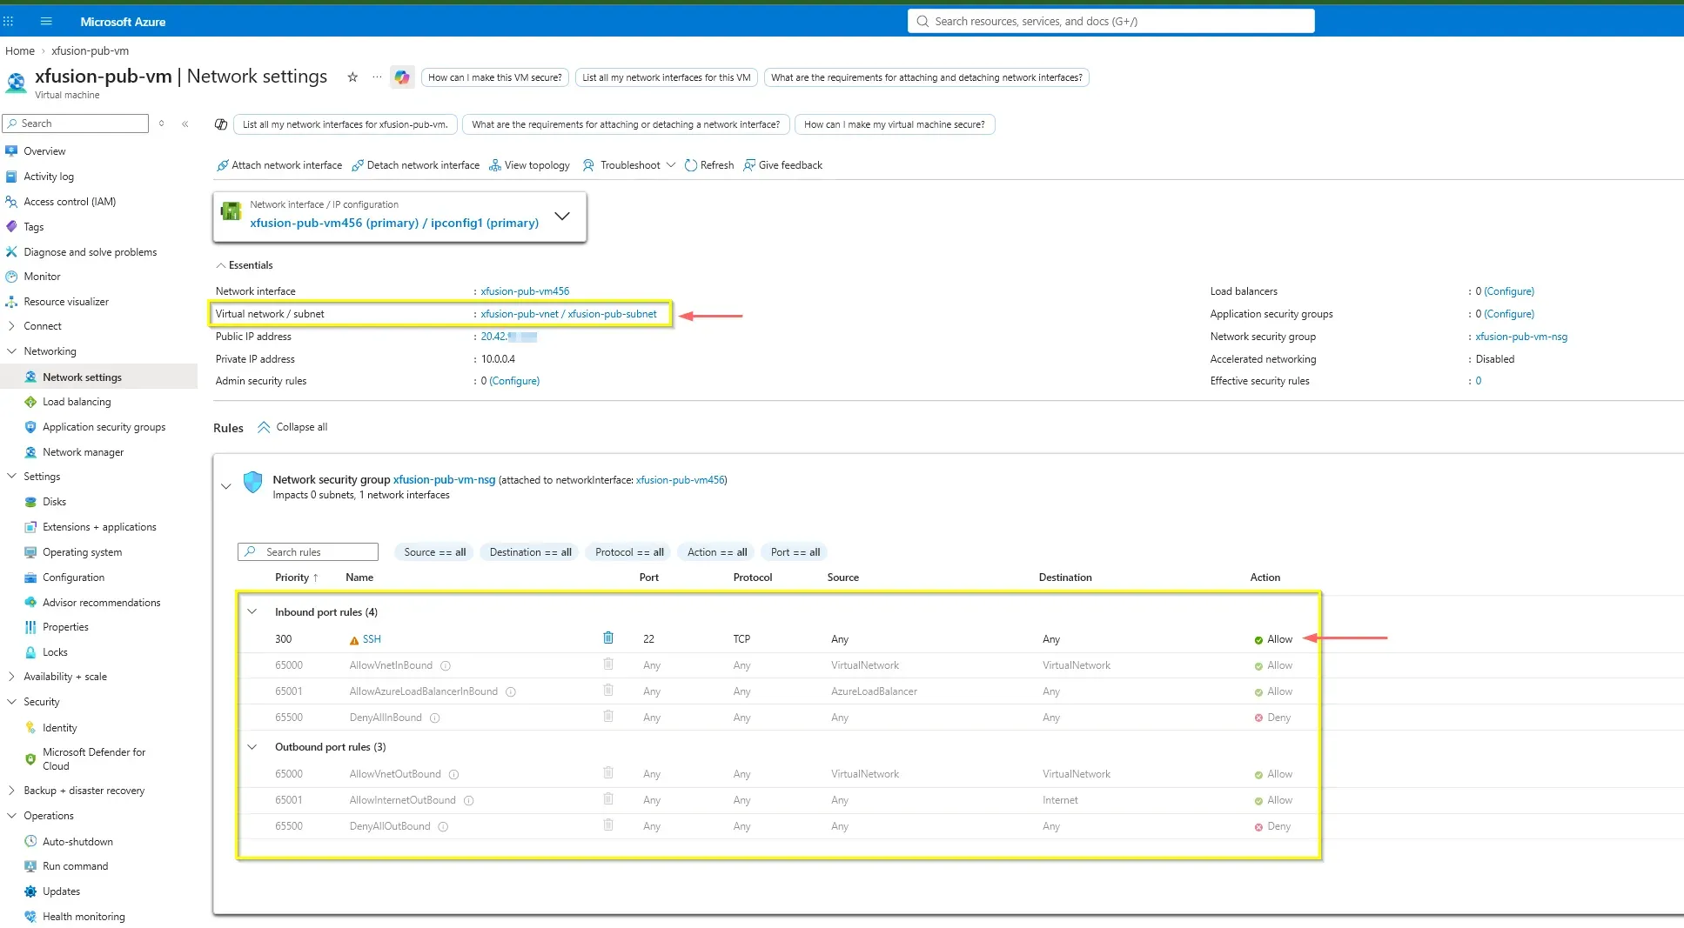This screenshot has height=928, width=1684.
Task: Click the network security group shield icon
Action: click(252, 482)
